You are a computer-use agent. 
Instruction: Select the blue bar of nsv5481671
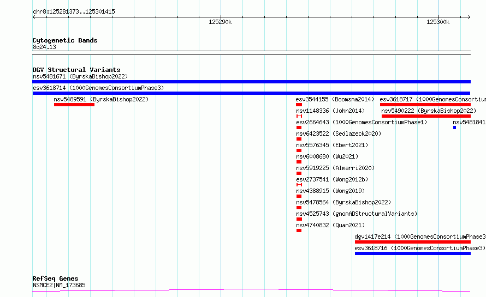click(251, 82)
